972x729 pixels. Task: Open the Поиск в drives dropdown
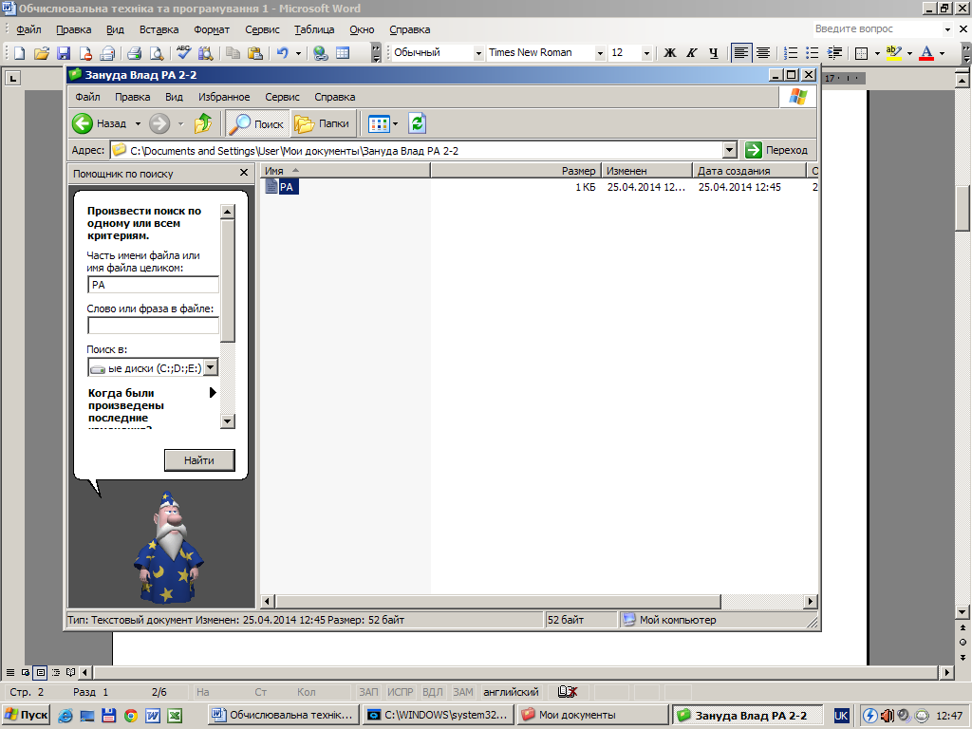(x=211, y=367)
